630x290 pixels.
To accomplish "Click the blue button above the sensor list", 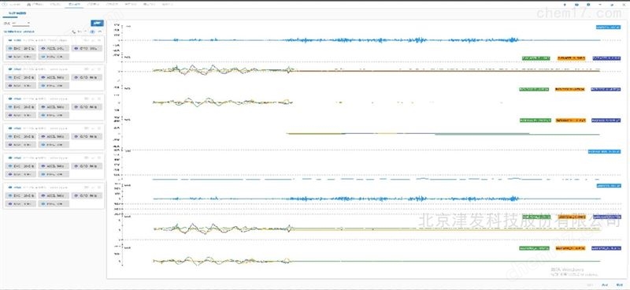I will (97, 24).
